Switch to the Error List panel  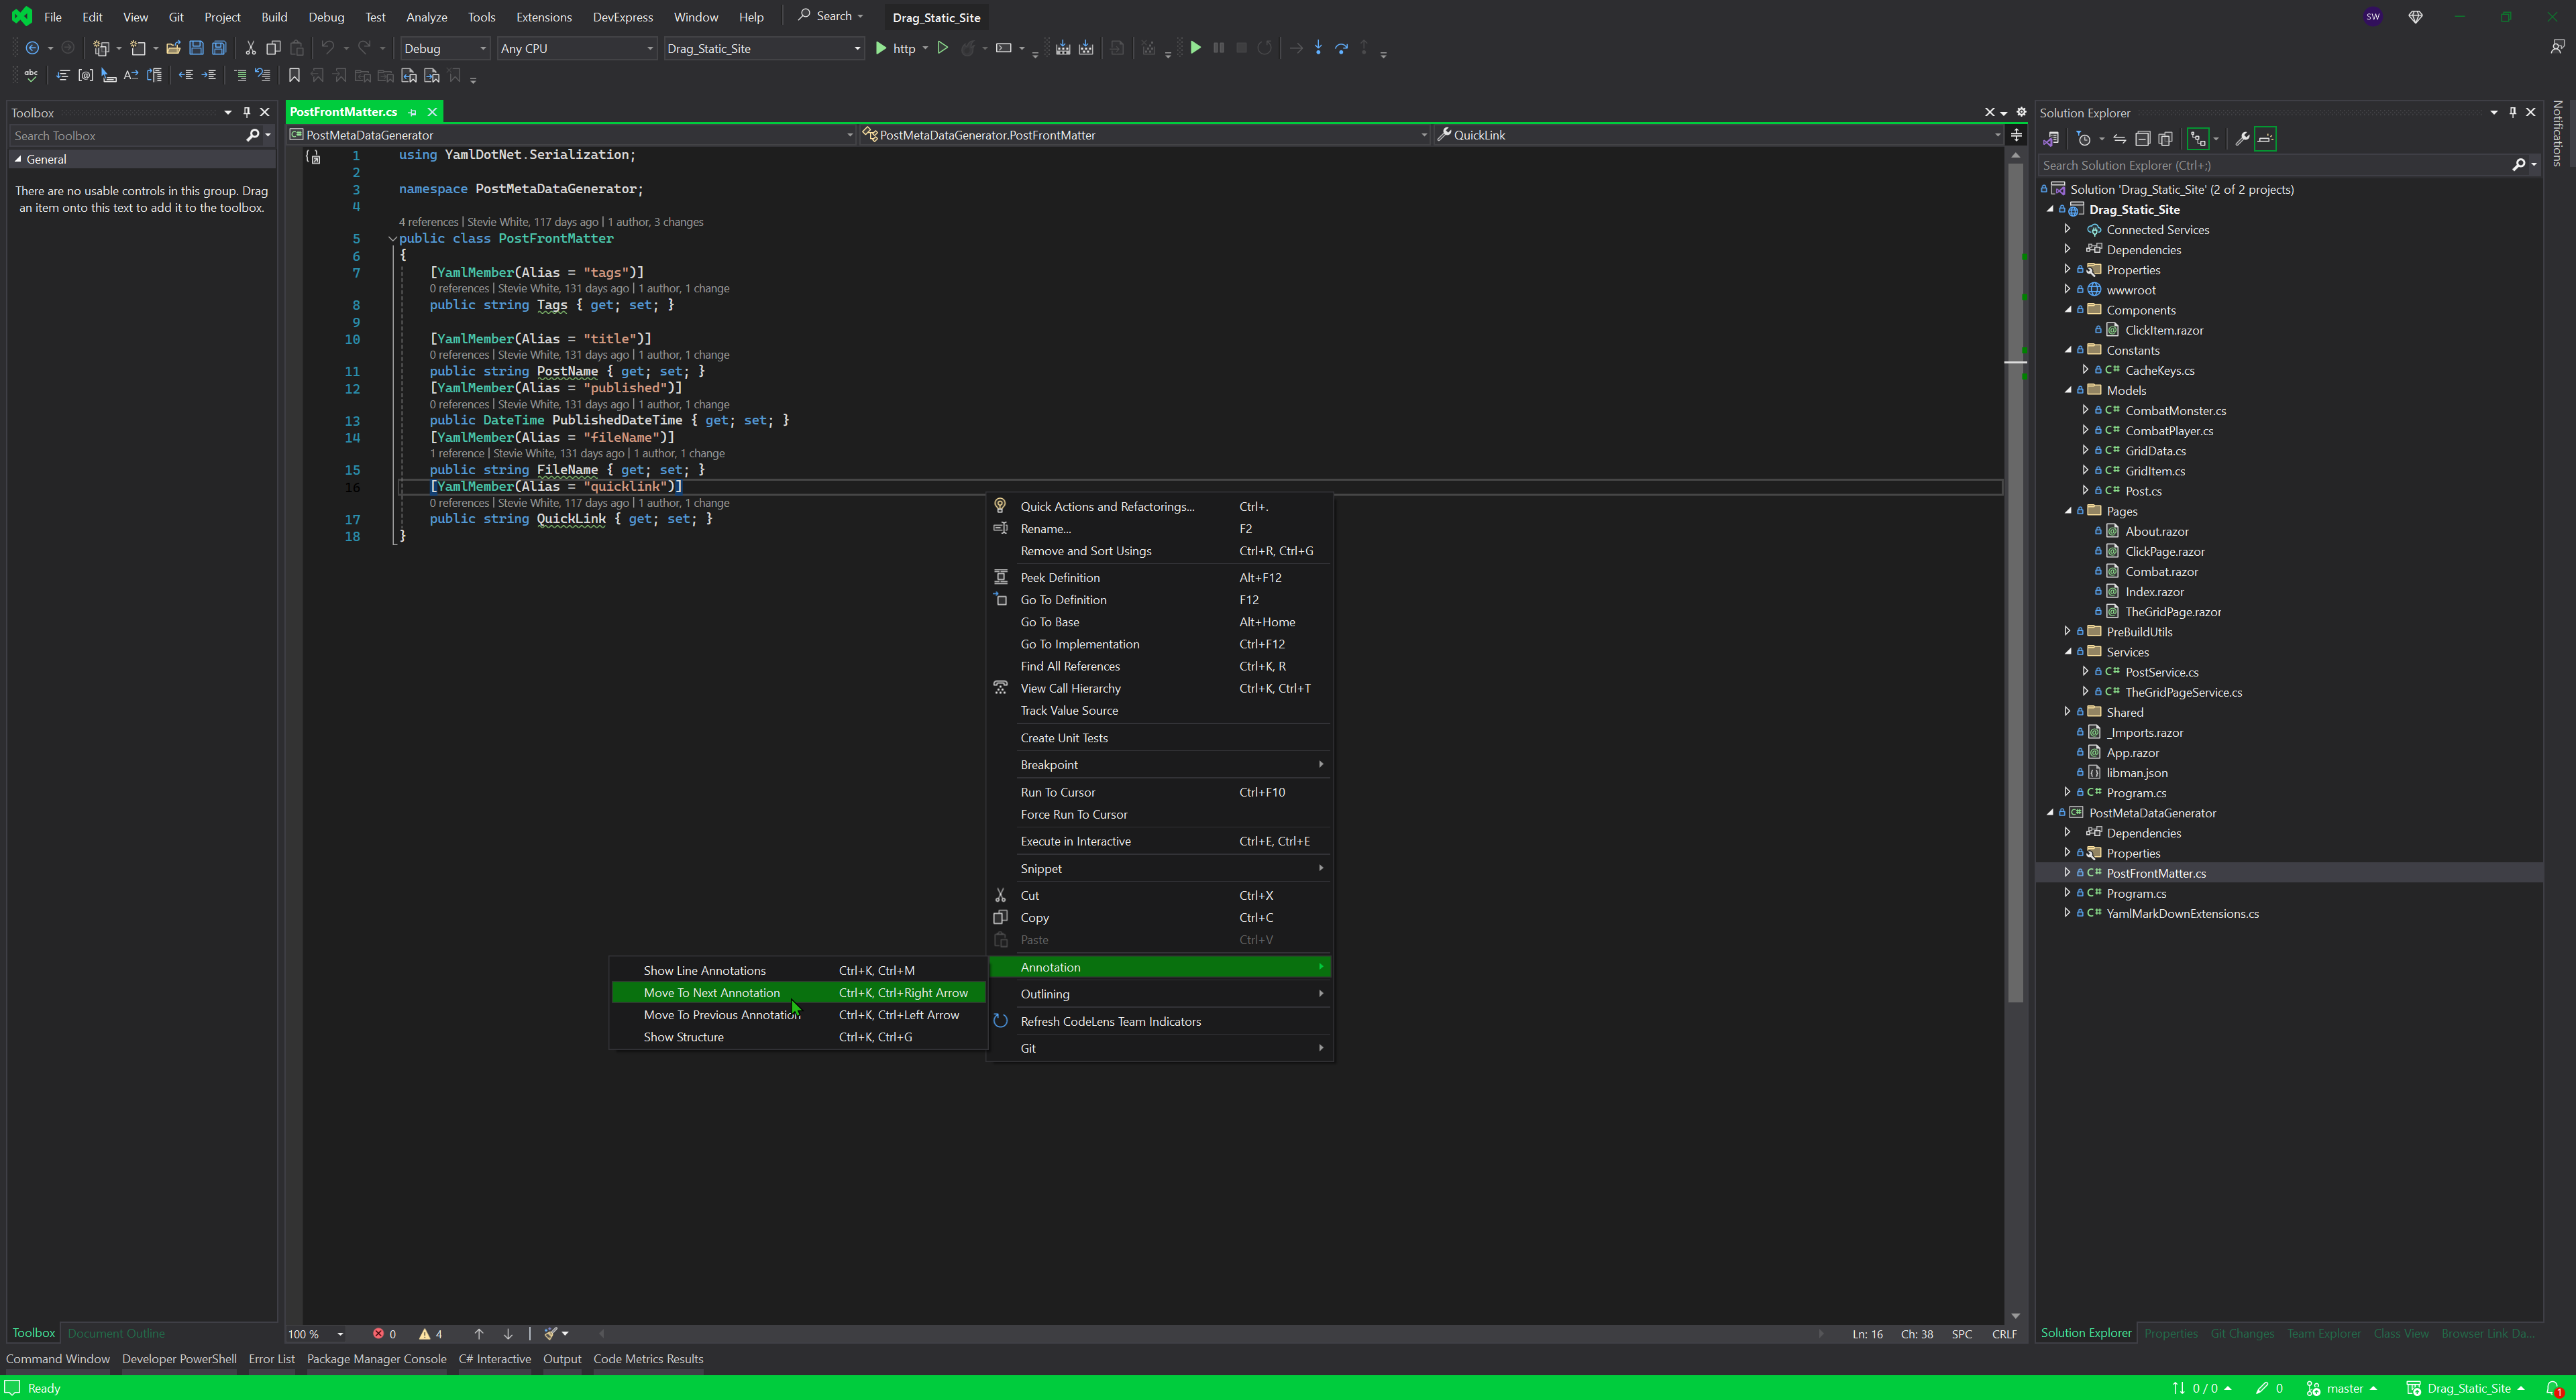pos(271,1359)
